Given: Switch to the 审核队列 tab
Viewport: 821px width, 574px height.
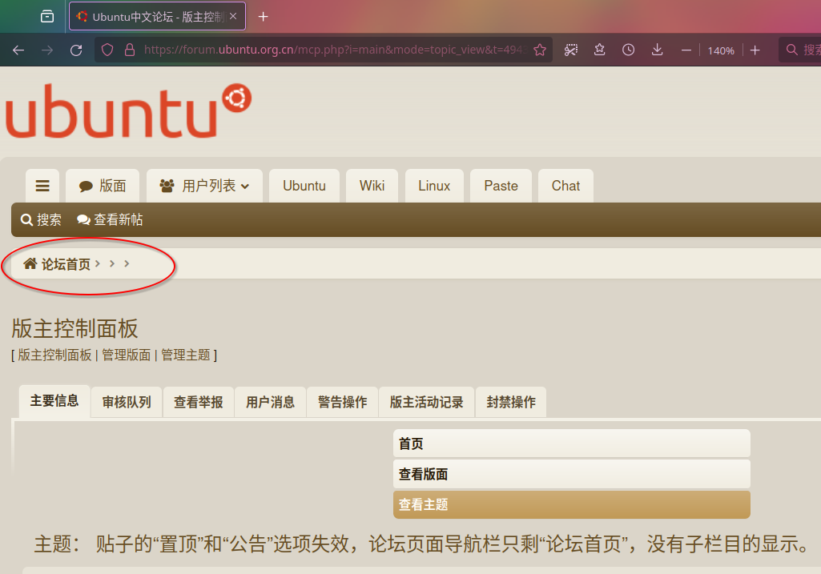Looking at the screenshot, I should click(x=127, y=402).
